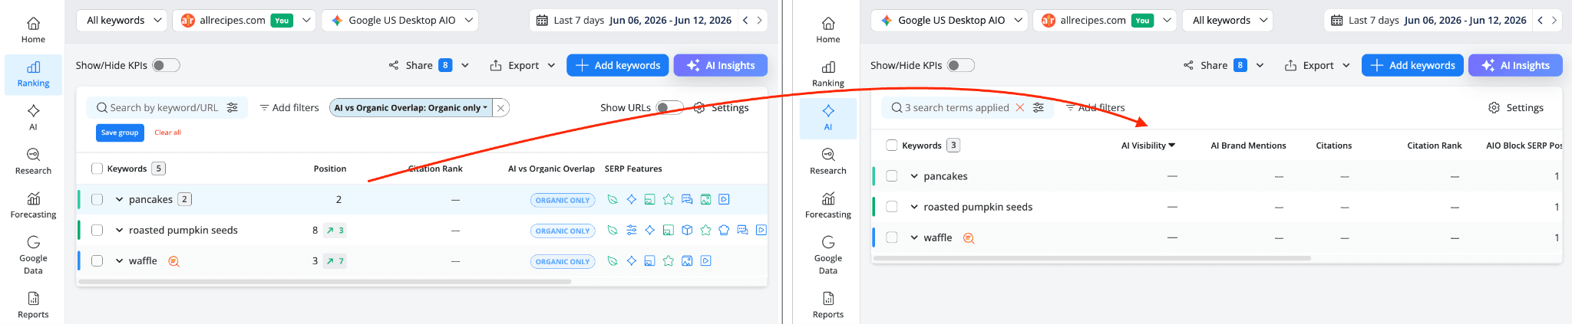This screenshot has height=324, width=1572.
Task: Check the pancakes row in right panel
Action: [x=891, y=175]
